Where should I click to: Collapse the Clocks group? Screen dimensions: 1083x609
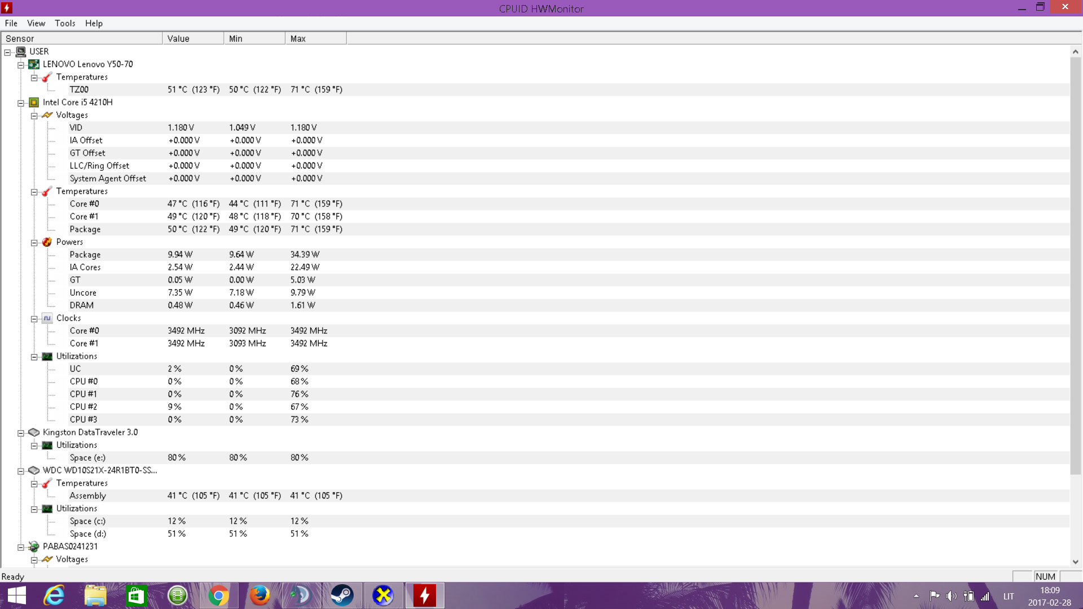point(34,319)
